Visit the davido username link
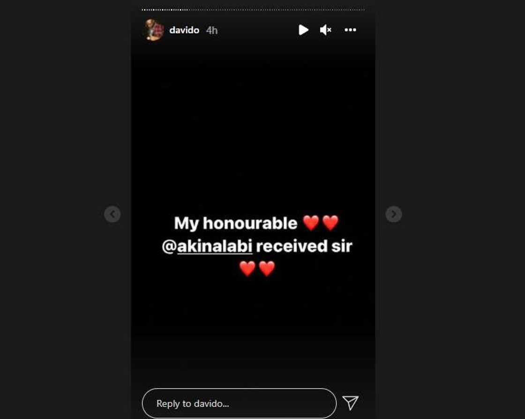This screenshot has height=419, width=525. coord(184,30)
